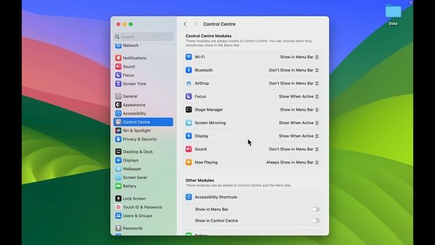435x245 pixels.
Task: Open the Now Playing Always Show dropdown
Action: pos(292,162)
